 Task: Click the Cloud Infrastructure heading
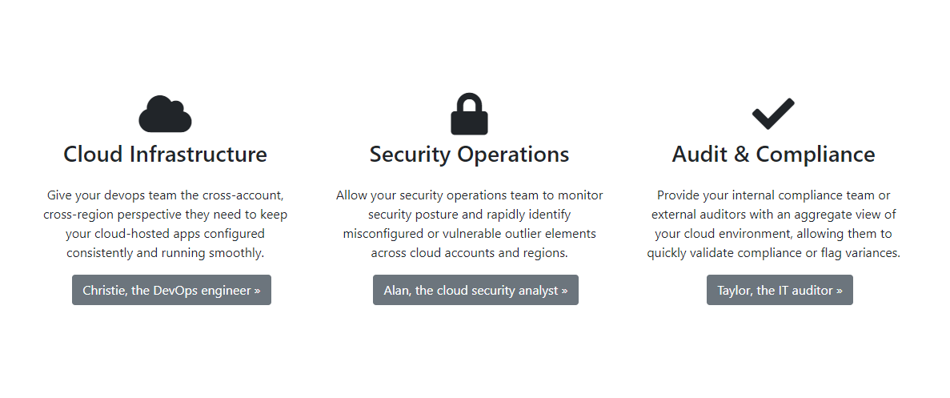point(166,154)
